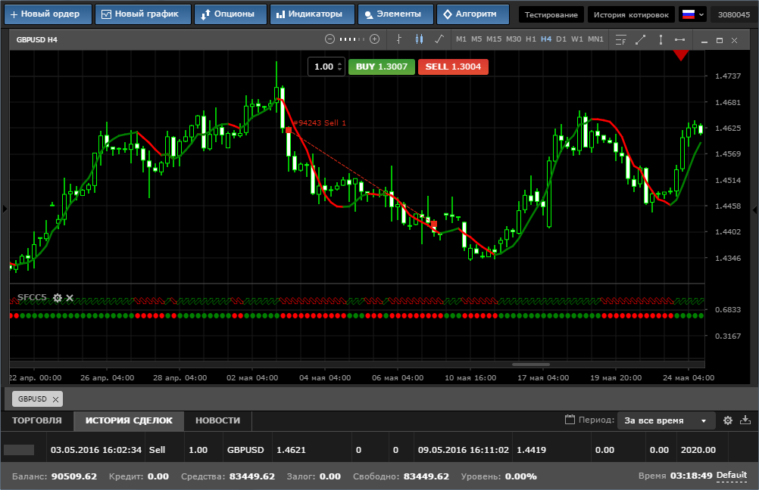Click account number 3080045

(x=734, y=14)
